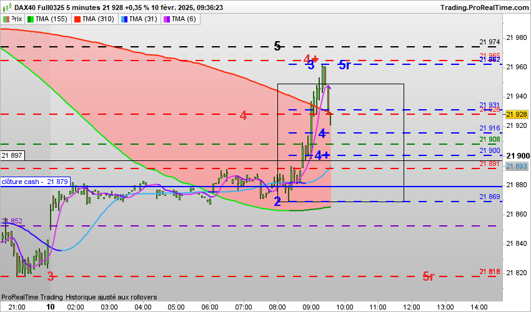Click the candlestick icon beside the DAX40 title

(7, 7)
